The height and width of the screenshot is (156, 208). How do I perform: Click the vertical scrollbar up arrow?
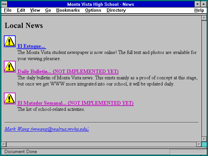tap(204, 18)
